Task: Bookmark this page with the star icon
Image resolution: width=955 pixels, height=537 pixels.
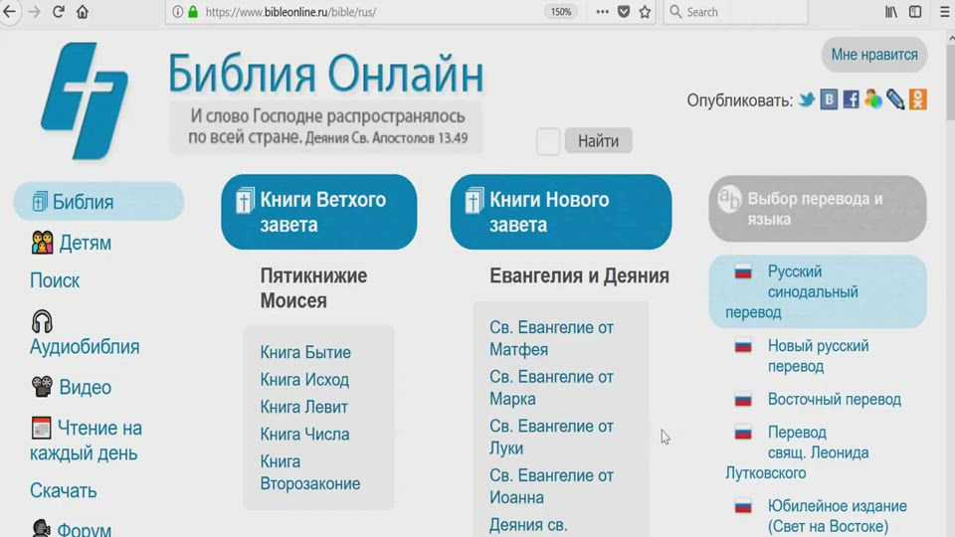Action: click(x=645, y=12)
